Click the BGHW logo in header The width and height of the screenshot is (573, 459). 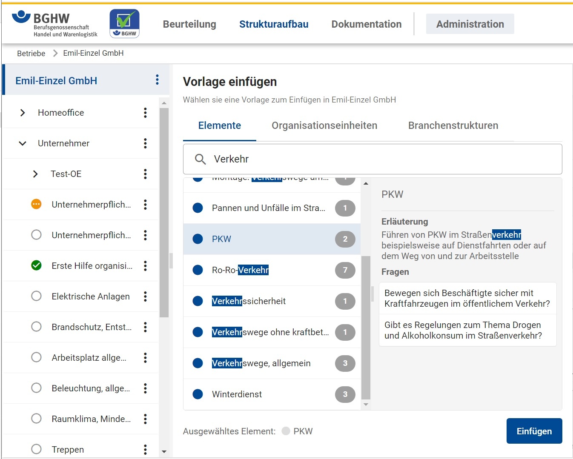[54, 24]
